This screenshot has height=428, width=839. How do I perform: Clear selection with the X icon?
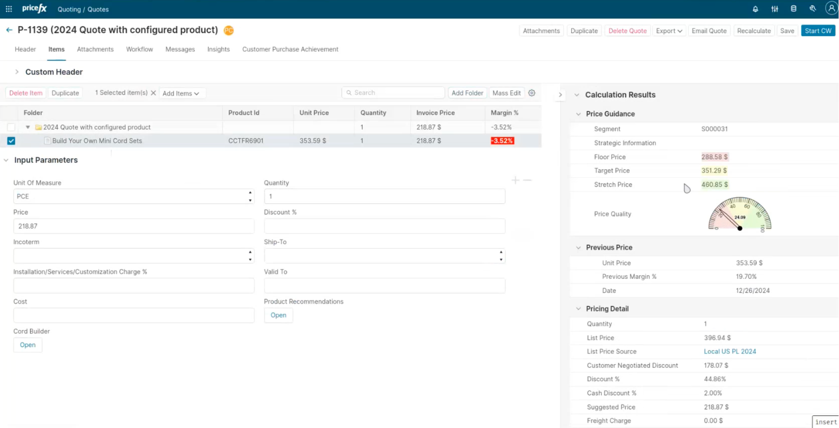coord(153,93)
